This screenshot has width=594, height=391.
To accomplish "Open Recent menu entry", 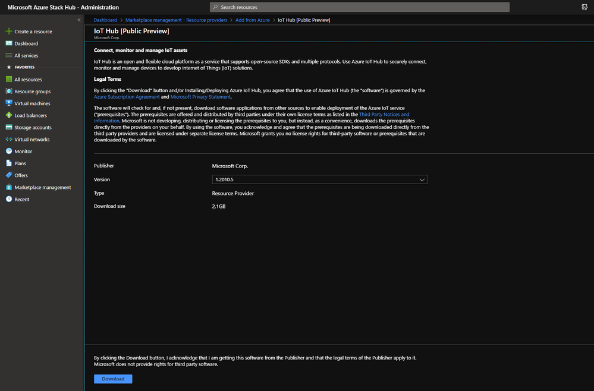I will (x=21, y=200).
